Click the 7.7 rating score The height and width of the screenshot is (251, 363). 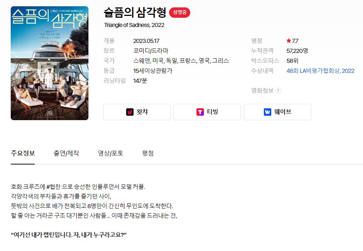(295, 41)
